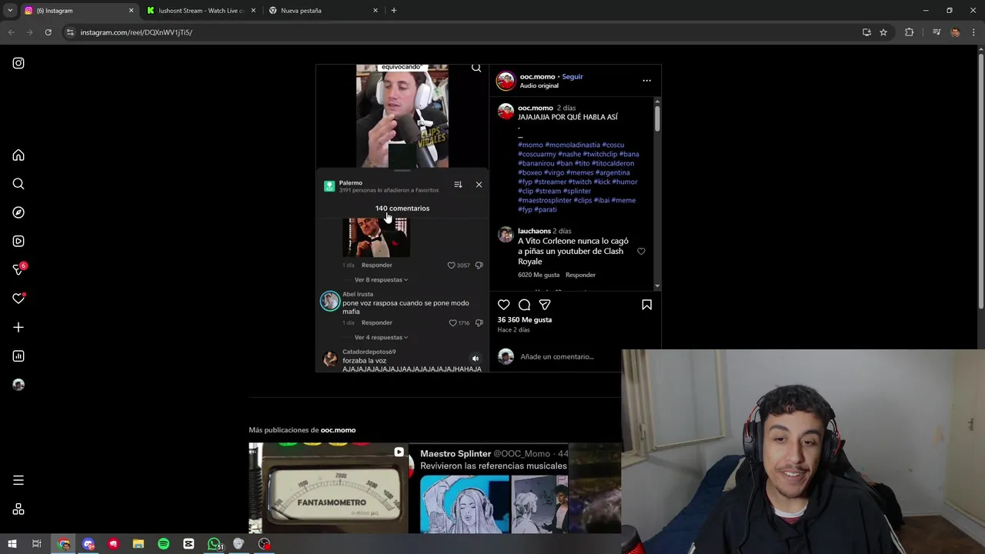Open Notifications heart in the sidebar
The height and width of the screenshot is (554, 985).
[x=18, y=299]
